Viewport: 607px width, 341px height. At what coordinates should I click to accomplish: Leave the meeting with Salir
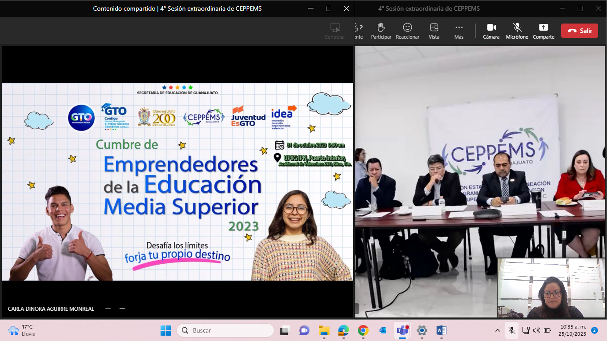(x=579, y=31)
